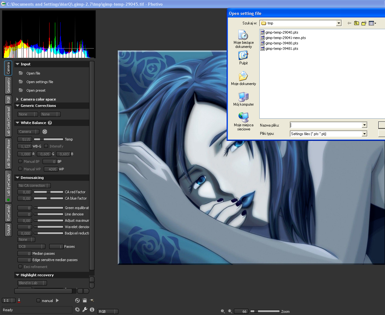
Task: Click the circular reload icon beside the floppy icon
Action: 77,300
